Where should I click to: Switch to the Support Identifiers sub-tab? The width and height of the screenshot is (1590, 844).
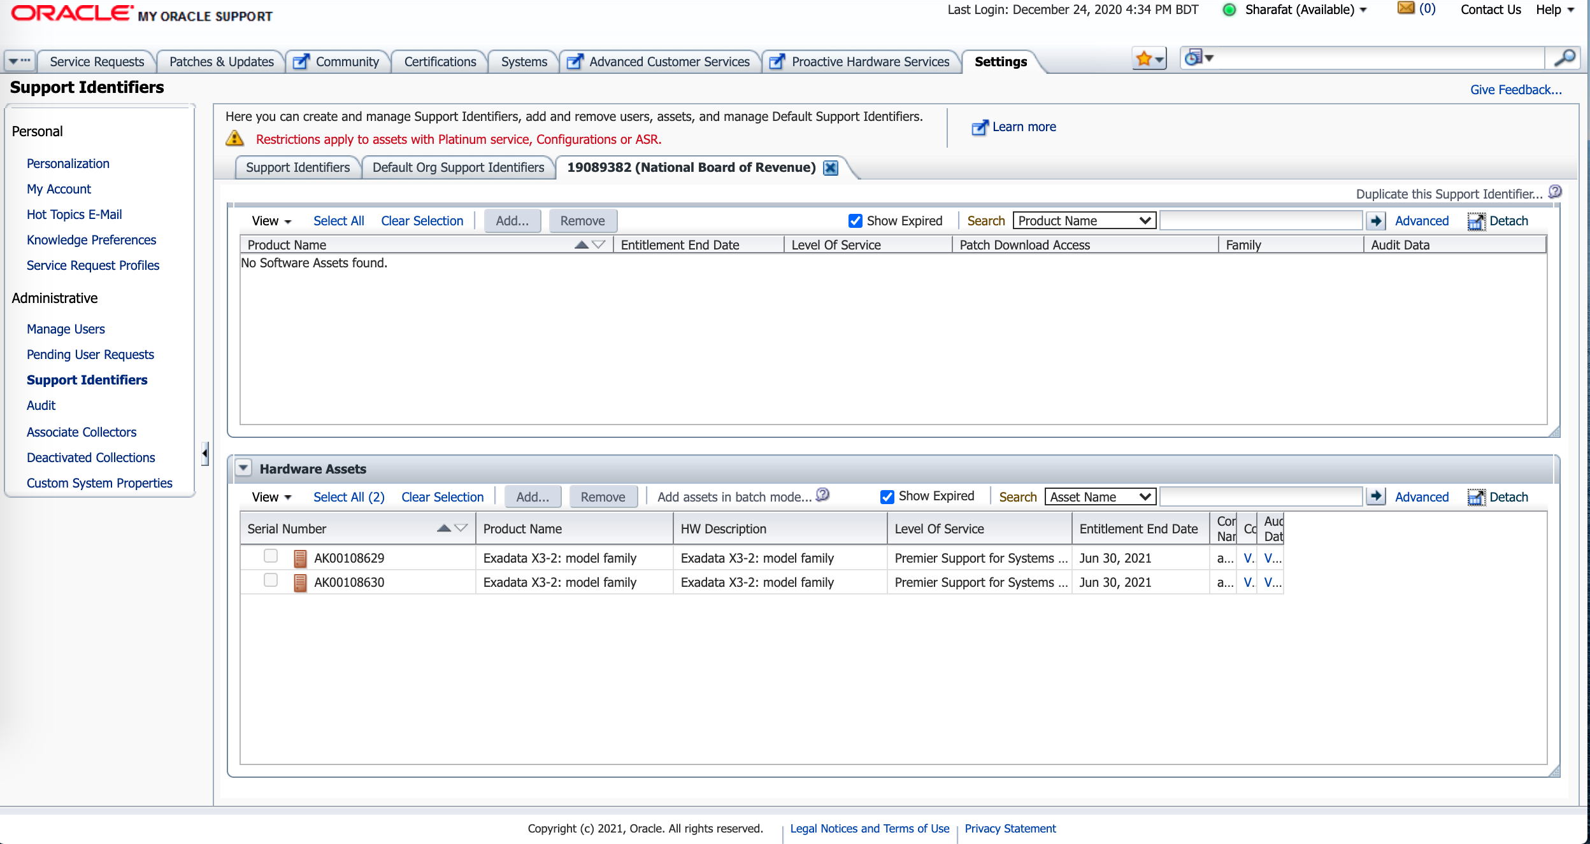(x=298, y=167)
